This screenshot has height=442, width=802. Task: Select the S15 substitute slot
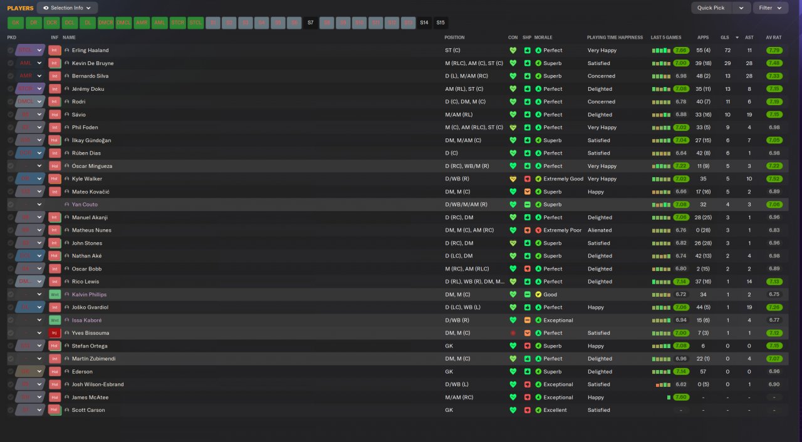click(x=440, y=23)
